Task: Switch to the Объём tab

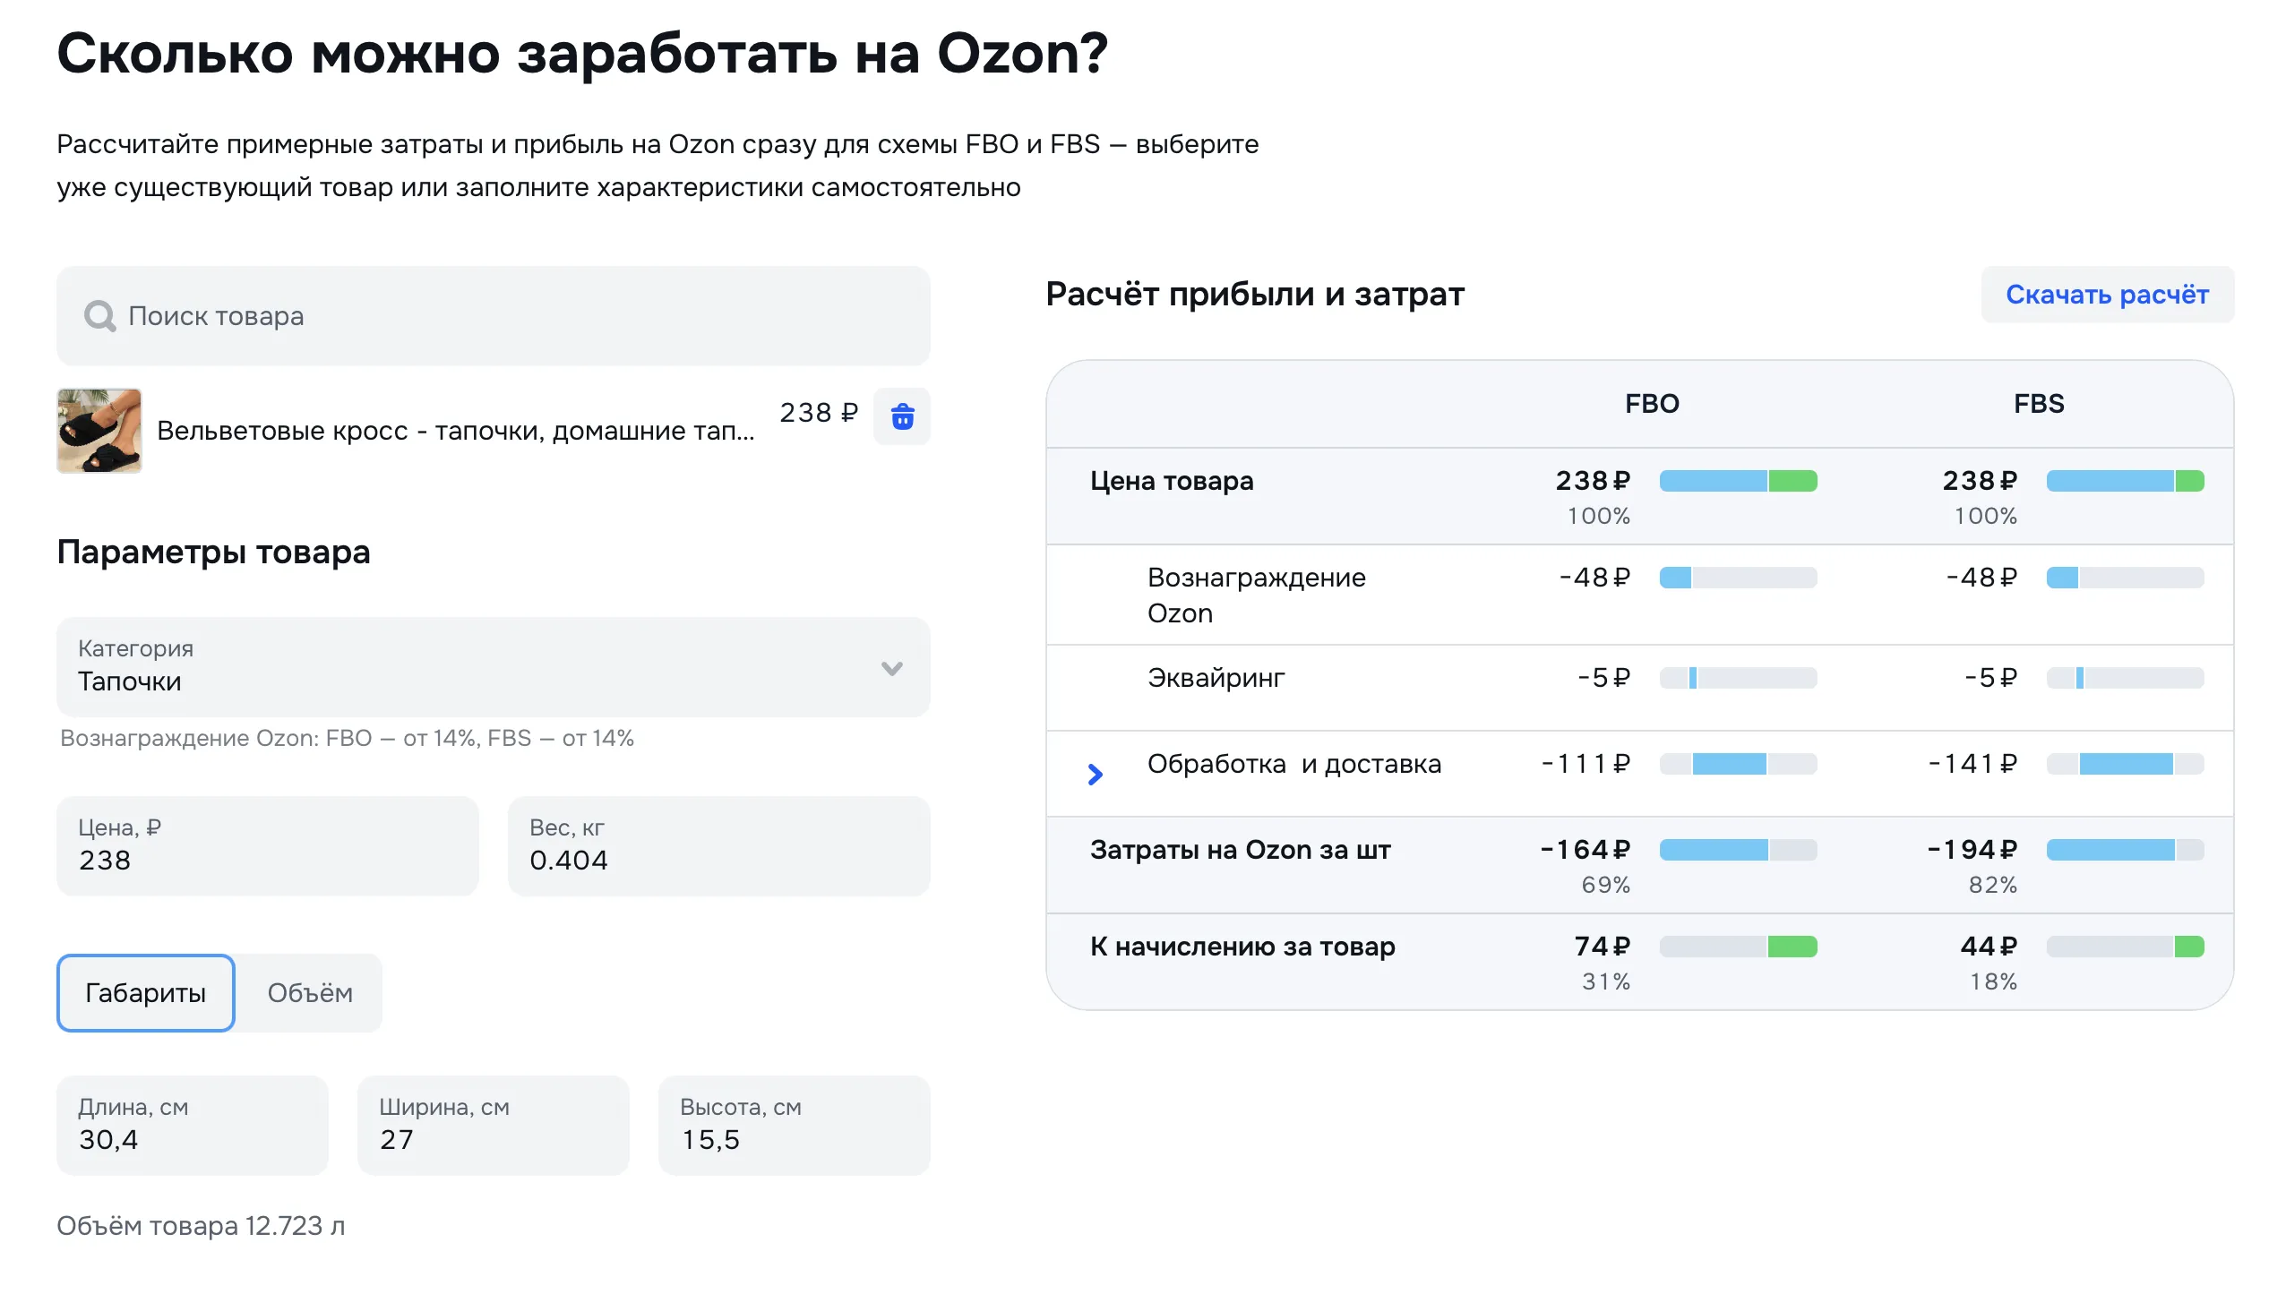Action: [x=310, y=993]
